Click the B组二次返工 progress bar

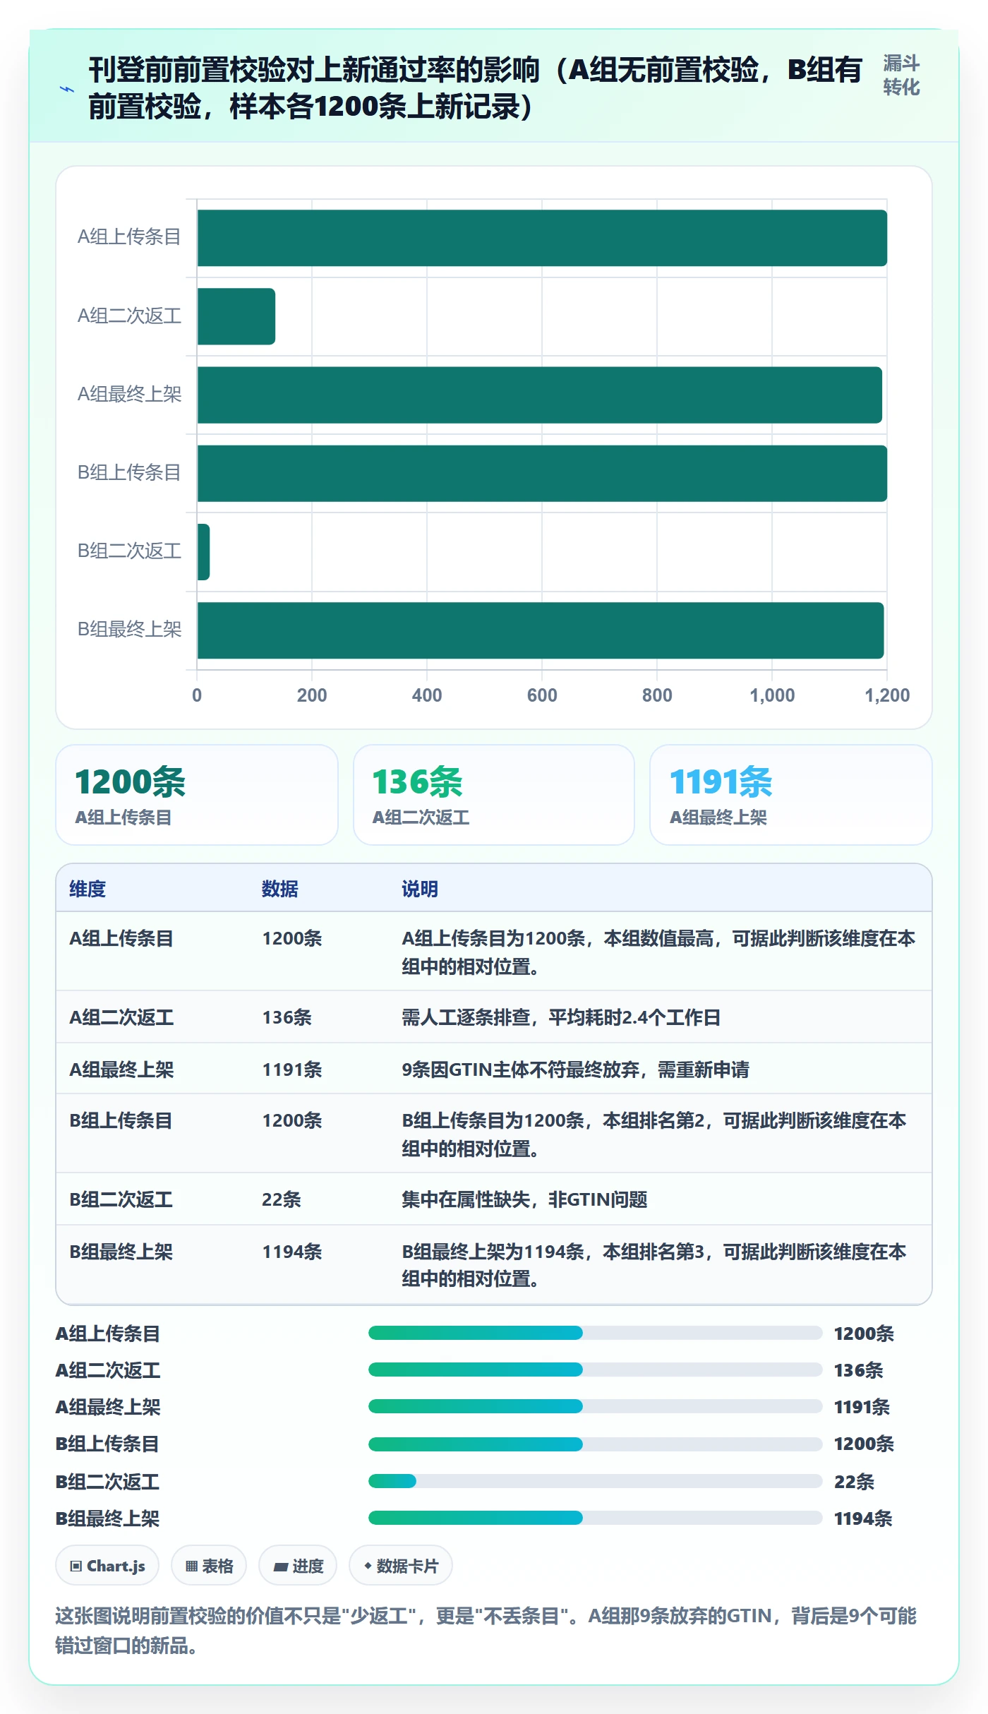click(x=595, y=1481)
